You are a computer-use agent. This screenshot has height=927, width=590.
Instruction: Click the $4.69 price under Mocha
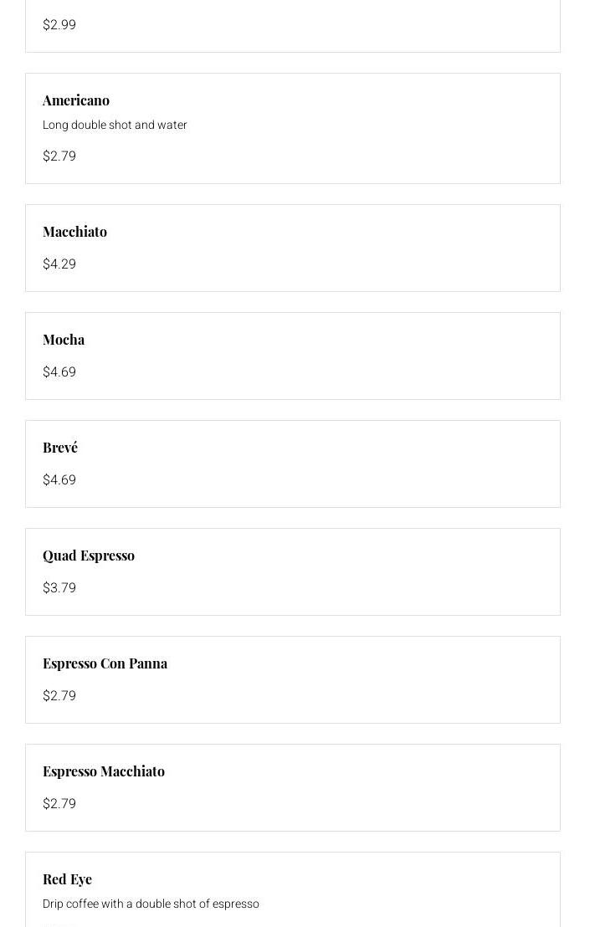(59, 372)
